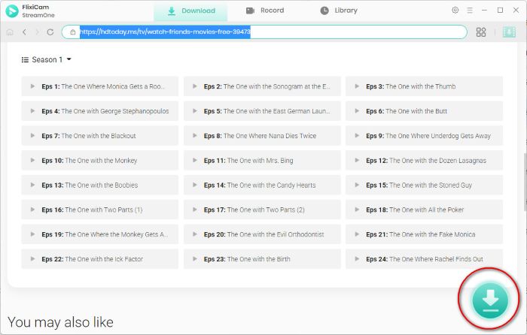This screenshot has height=335, width=527.
Task: Play Eps 12: The One with the Dozen Lasagnas
Action: [x=424, y=160]
